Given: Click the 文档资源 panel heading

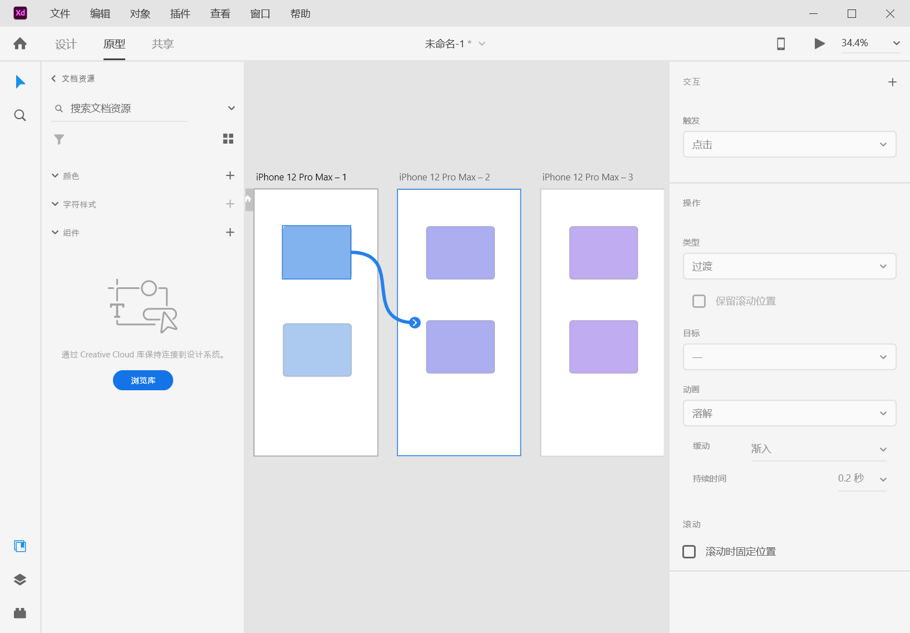Looking at the screenshot, I should pyautogui.click(x=78, y=78).
